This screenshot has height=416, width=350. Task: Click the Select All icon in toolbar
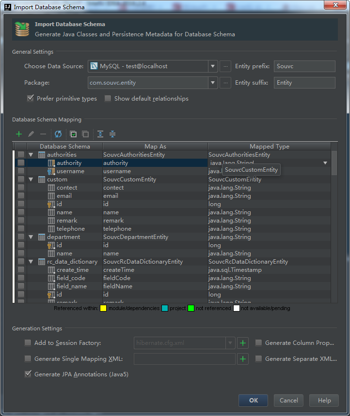74,134
